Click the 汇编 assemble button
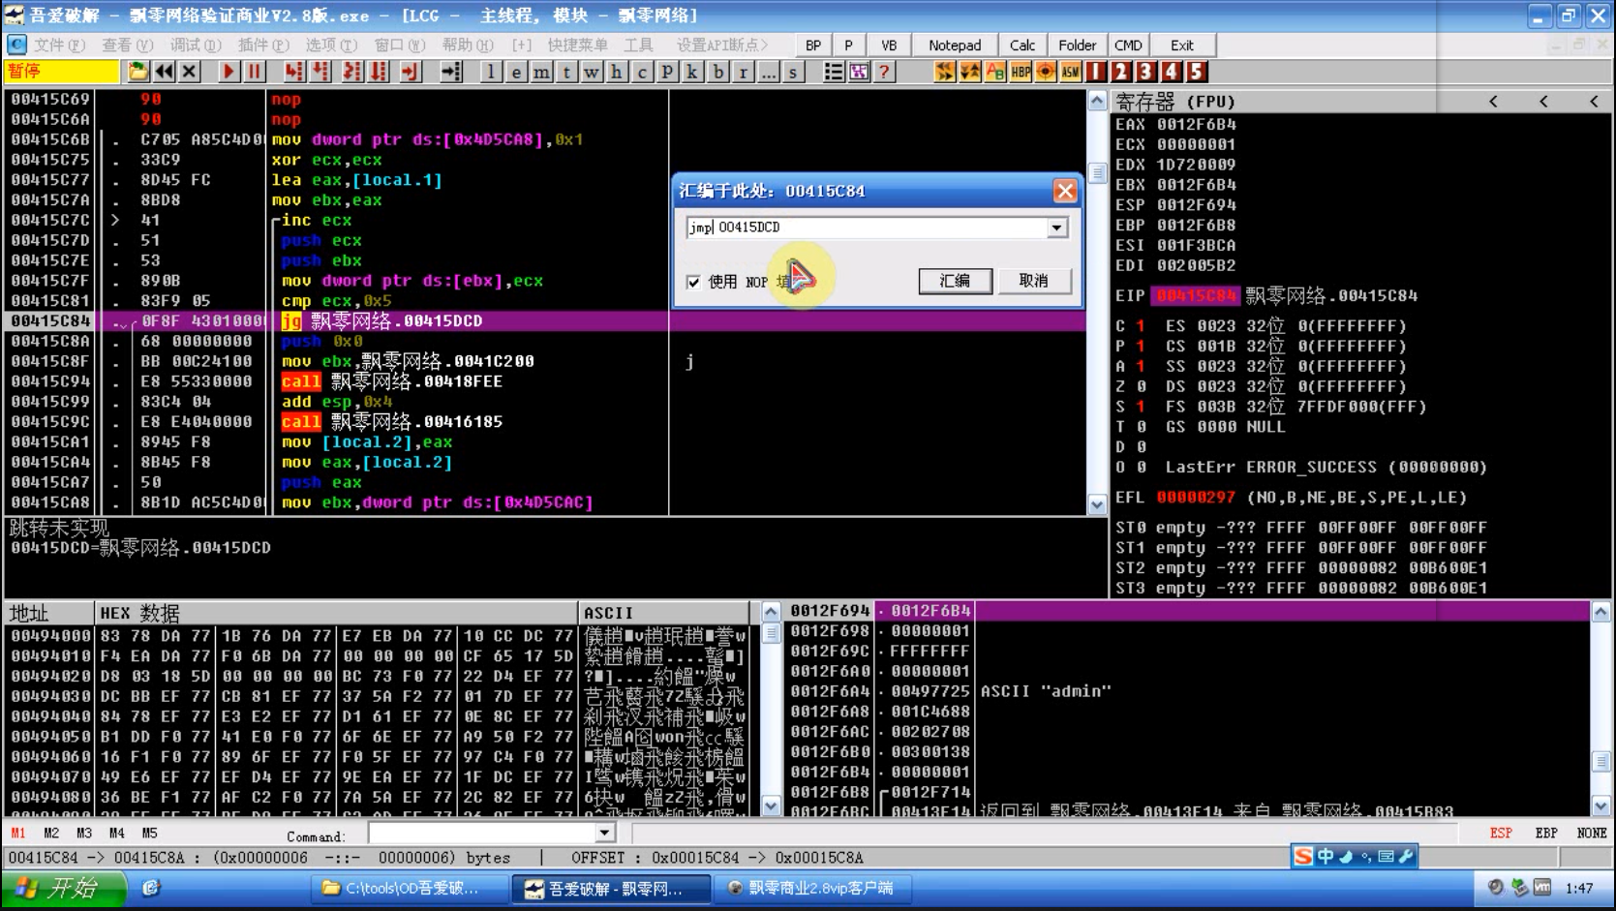This screenshot has height=911, width=1616. coord(955,281)
